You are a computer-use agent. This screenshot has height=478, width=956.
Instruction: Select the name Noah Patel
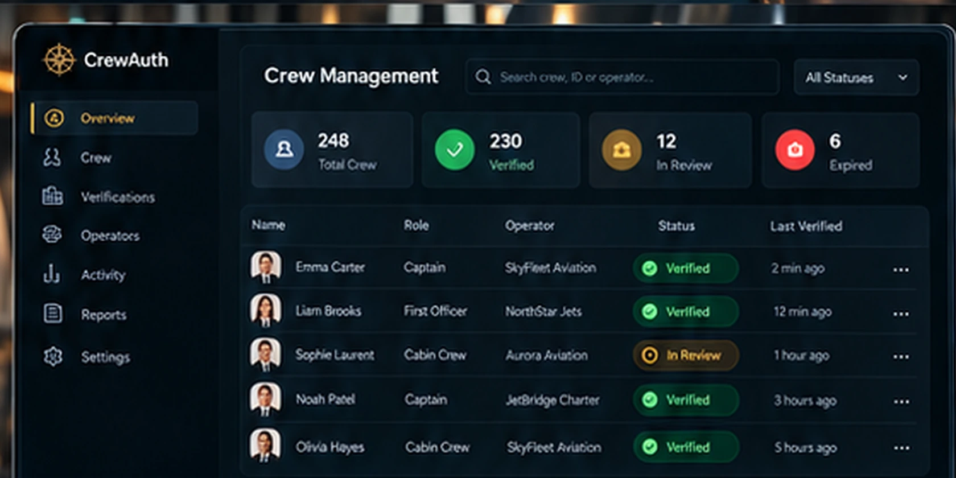click(325, 399)
